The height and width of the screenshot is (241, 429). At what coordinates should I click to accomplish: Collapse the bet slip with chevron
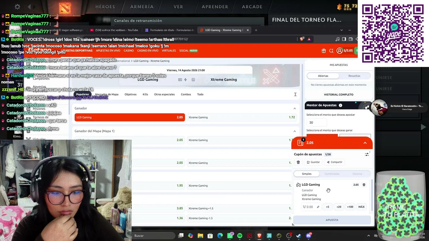(365, 143)
